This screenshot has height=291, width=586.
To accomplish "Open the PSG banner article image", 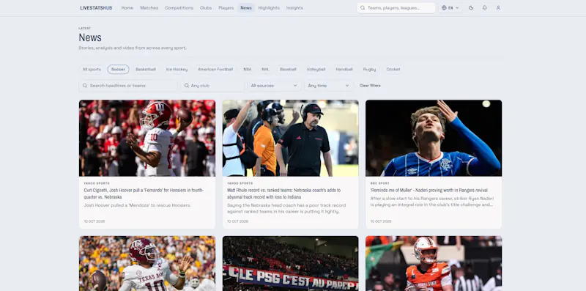I will coord(290,263).
